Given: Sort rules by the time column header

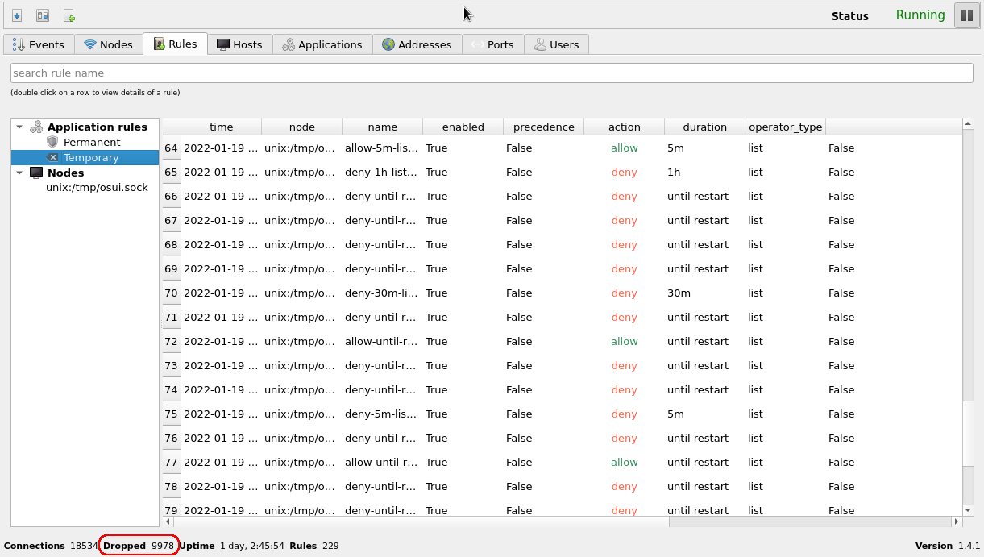Looking at the screenshot, I should click(221, 127).
